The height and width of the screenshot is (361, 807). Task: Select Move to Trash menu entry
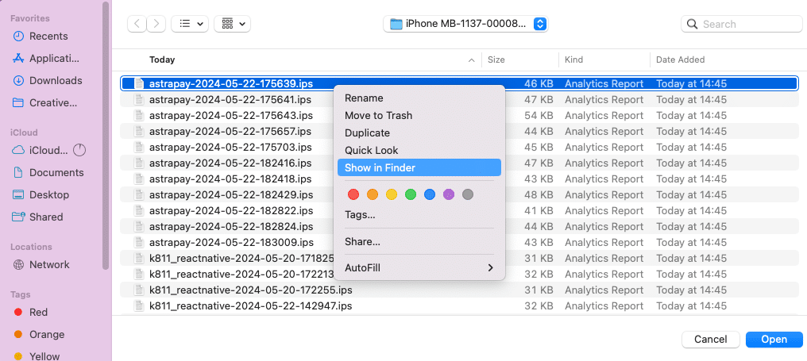pos(378,115)
